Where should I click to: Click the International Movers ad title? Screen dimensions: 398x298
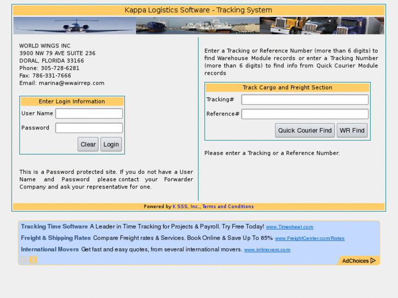click(50, 249)
